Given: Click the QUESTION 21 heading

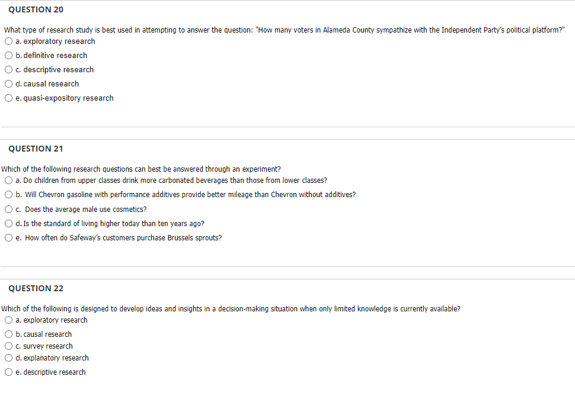Looking at the screenshot, I should (x=36, y=149).
